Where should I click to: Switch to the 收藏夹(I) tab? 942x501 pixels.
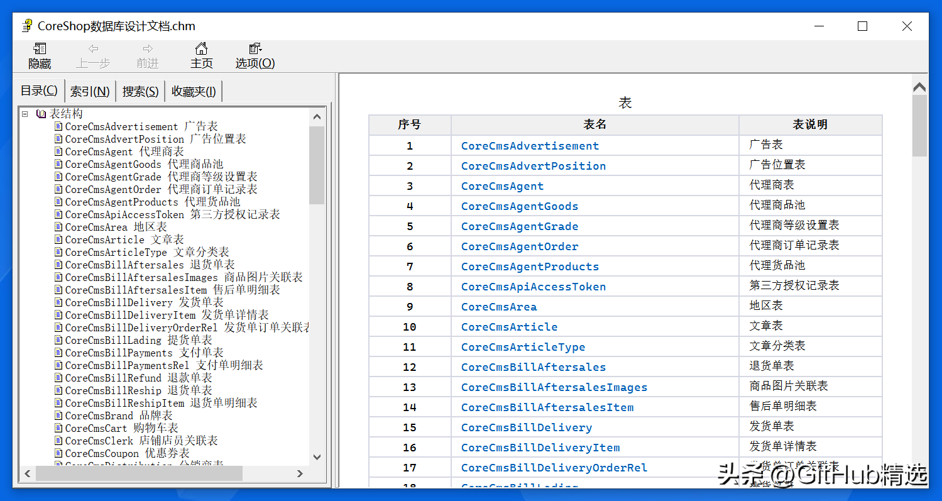click(194, 92)
